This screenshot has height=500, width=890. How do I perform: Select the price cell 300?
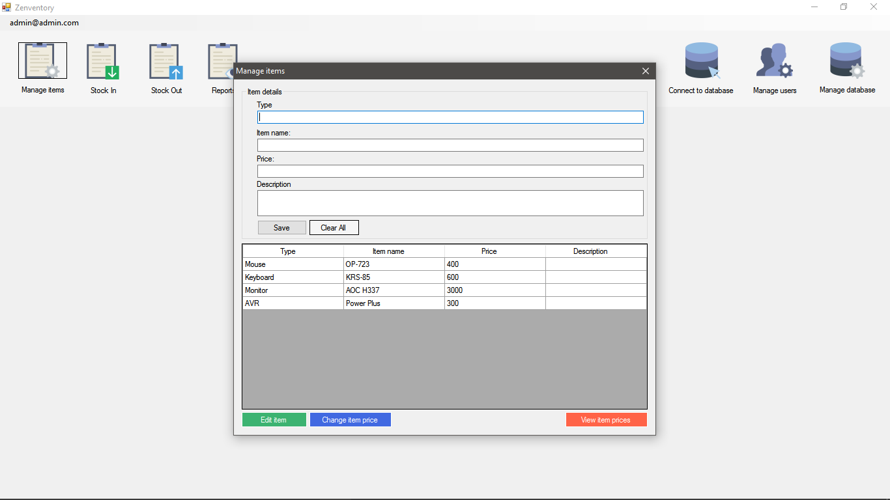pos(495,303)
